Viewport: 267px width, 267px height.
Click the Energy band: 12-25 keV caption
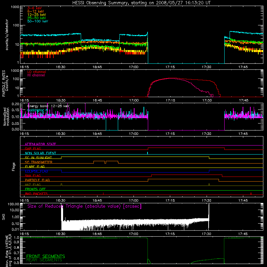(x=48, y=106)
